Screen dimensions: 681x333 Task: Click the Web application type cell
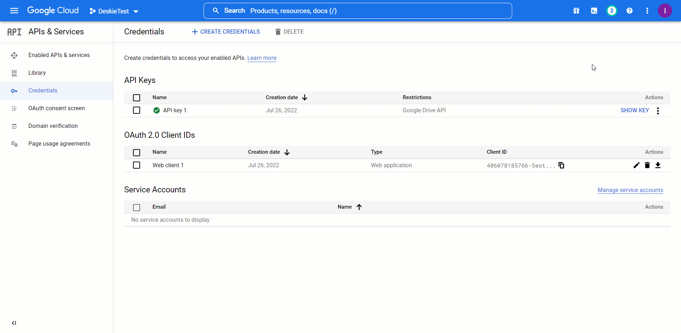click(391, 165)
